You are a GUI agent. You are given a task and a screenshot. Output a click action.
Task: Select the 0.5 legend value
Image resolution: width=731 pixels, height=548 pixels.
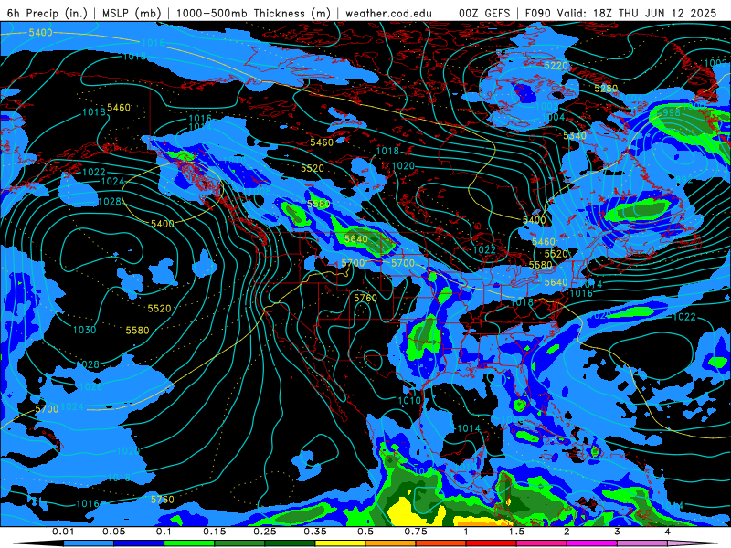pos(365,532)
